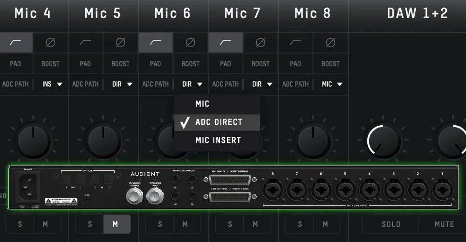Enable BOOST on Mic 4
The height and width of the screenshot is (242, 466).
click(x=50, y=64)
